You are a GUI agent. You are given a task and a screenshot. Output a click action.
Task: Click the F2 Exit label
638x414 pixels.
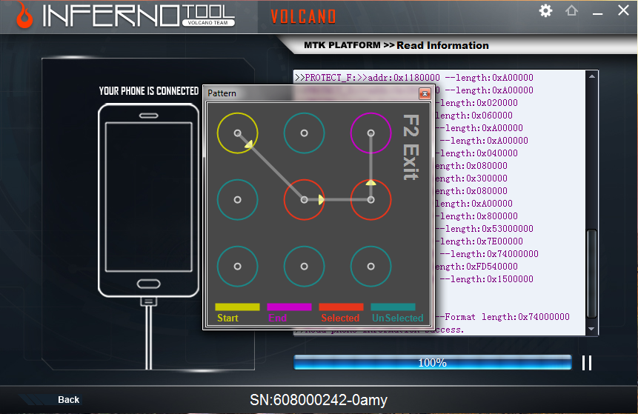pos(411,147)
